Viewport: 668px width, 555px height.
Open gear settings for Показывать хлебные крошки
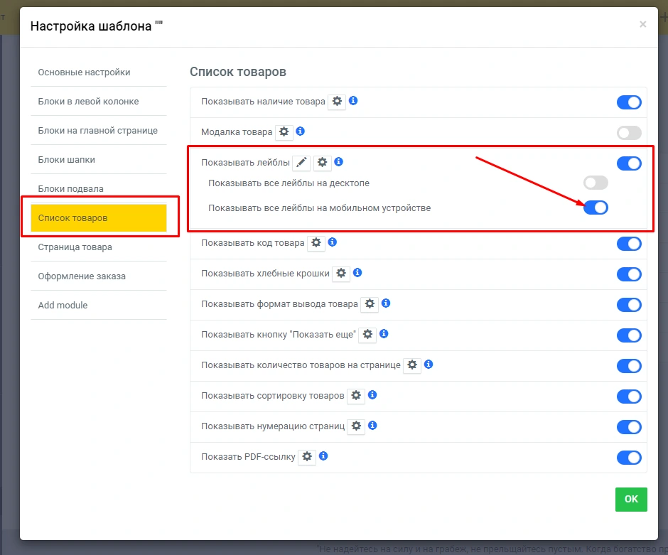tap(341, 273)
